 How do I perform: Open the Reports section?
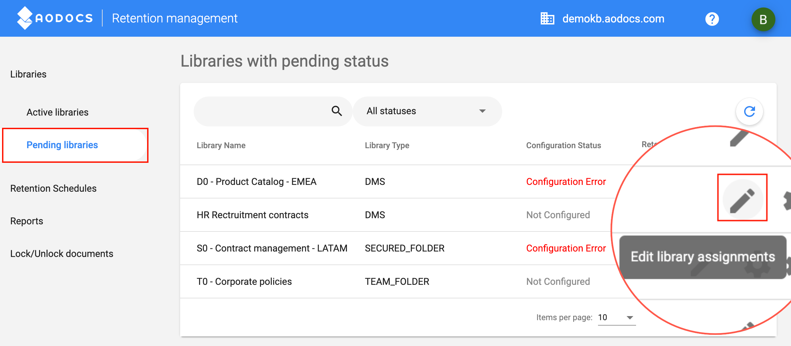point(27,221)
